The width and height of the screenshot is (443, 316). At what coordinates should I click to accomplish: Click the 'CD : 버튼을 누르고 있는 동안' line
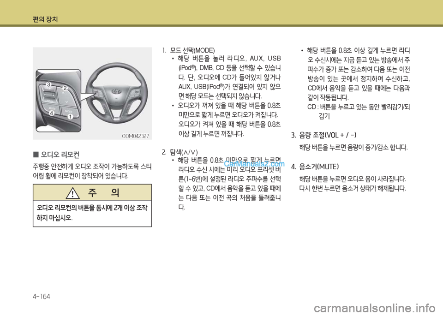pyautogui.click(x=359, y=107)
